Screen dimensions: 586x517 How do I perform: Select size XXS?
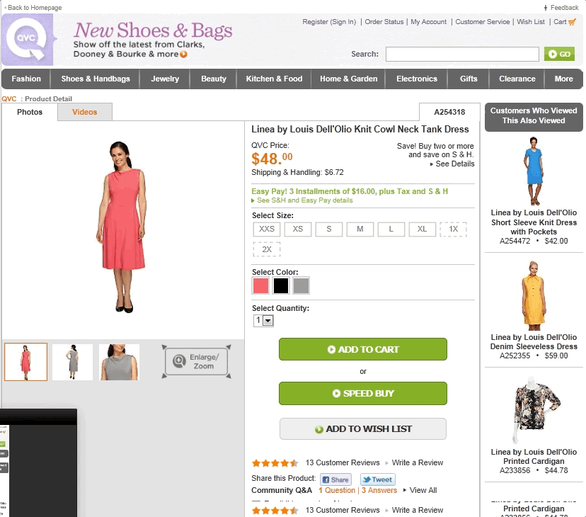coord(267,229)
